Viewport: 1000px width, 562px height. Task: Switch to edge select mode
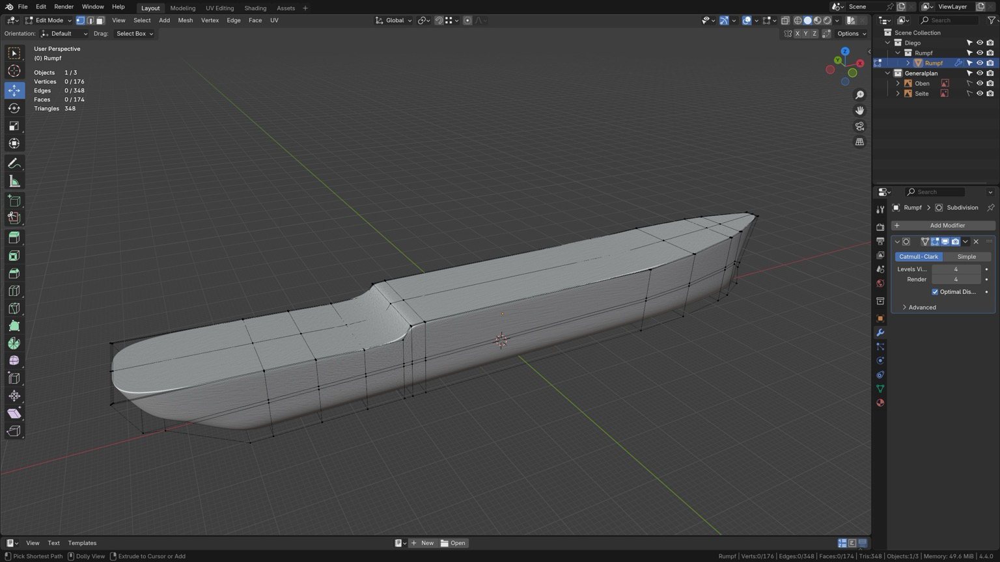90,20
